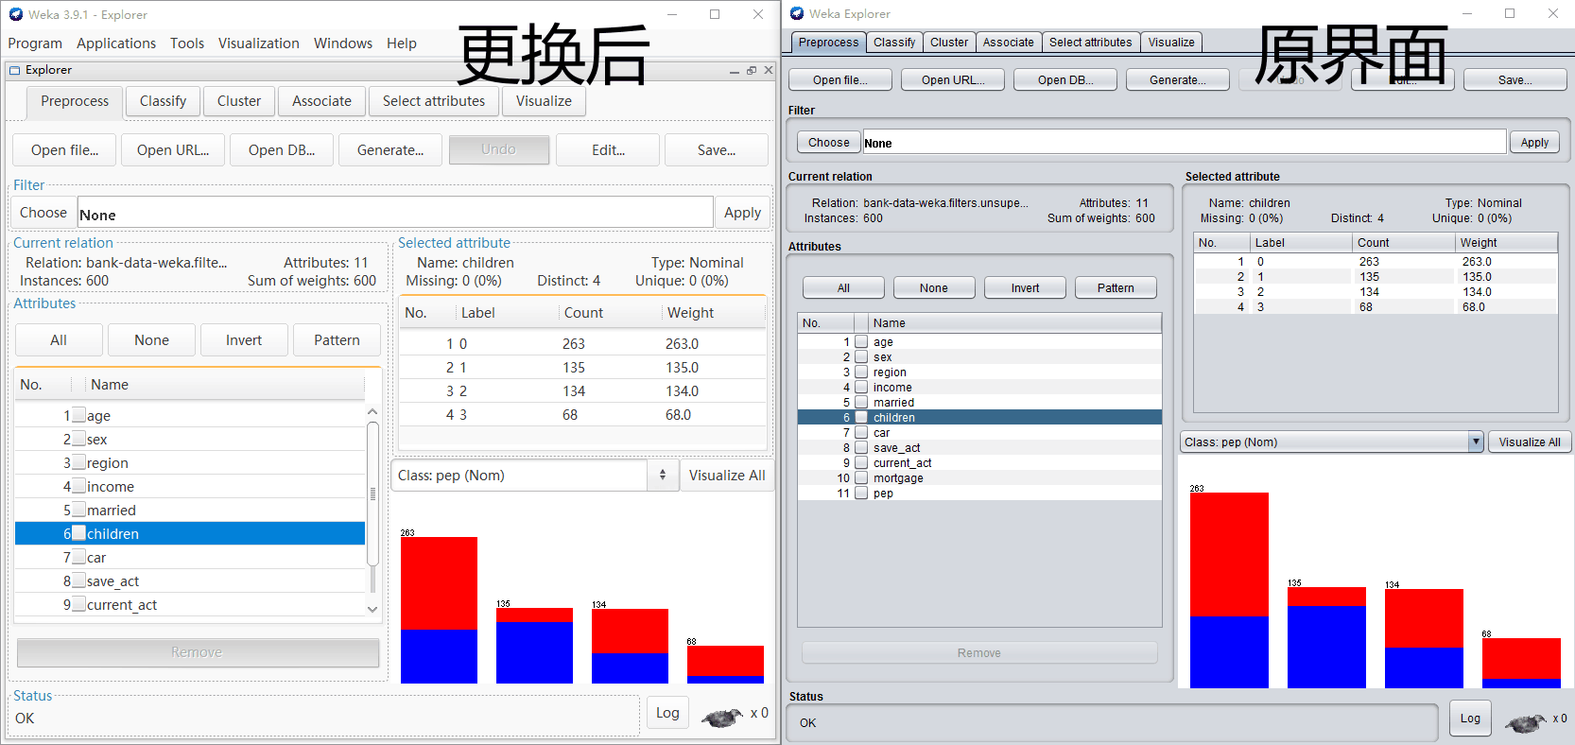Click the All button in Weka Explorer window
The image size is (1575, 745).
point(843,288)
